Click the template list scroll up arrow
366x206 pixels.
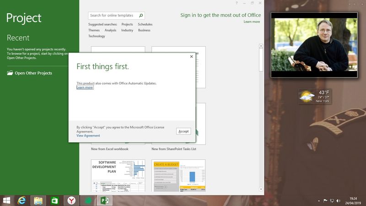[x=261, y=46]
